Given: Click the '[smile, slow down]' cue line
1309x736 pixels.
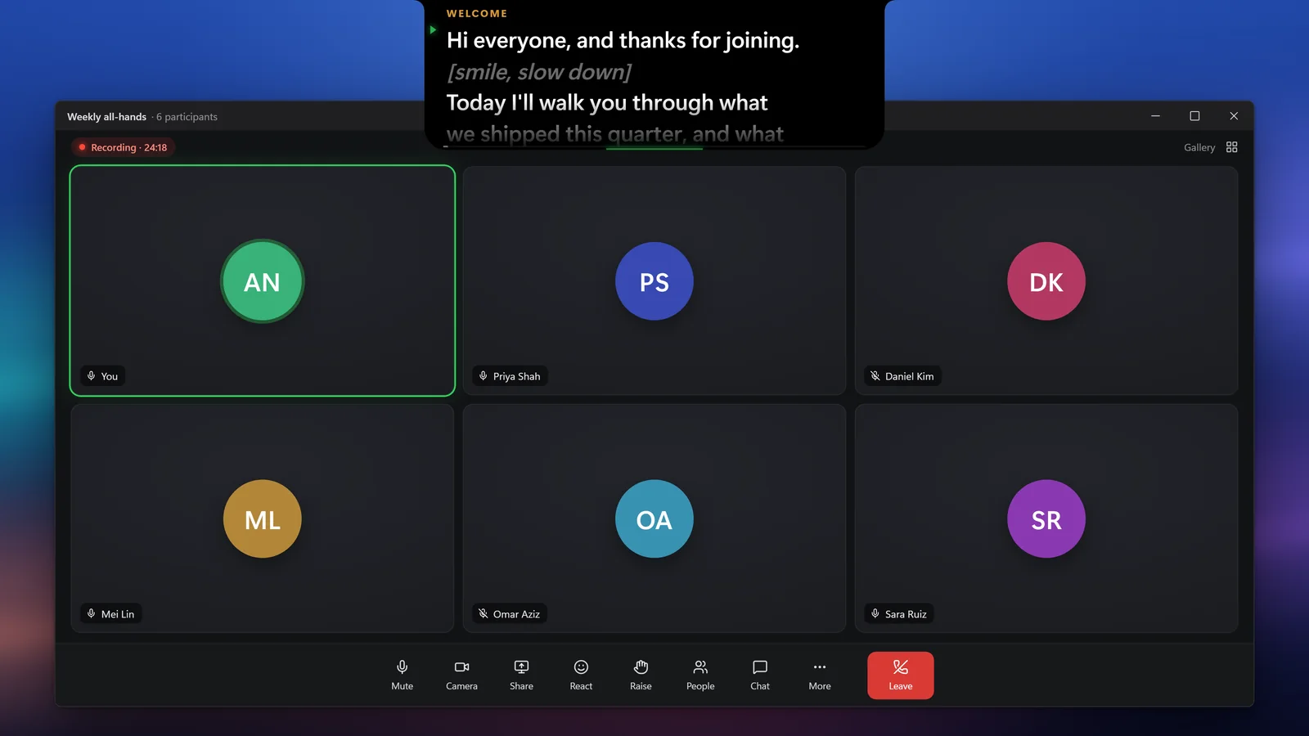Looking at the screenshot, I should (539, 72).
